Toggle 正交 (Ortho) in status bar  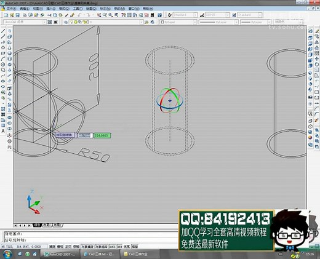click(x=68, y=247)
